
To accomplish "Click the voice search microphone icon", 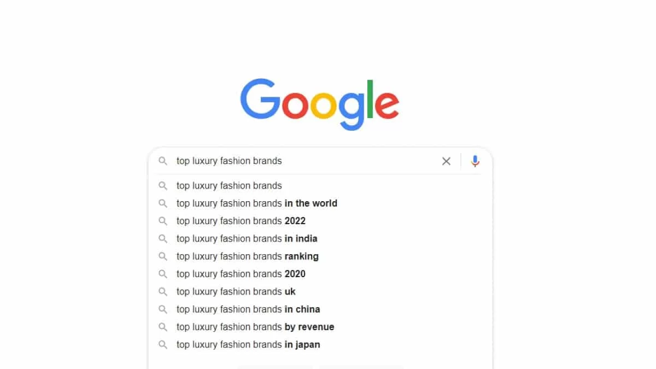I will (x=475, y=161).
